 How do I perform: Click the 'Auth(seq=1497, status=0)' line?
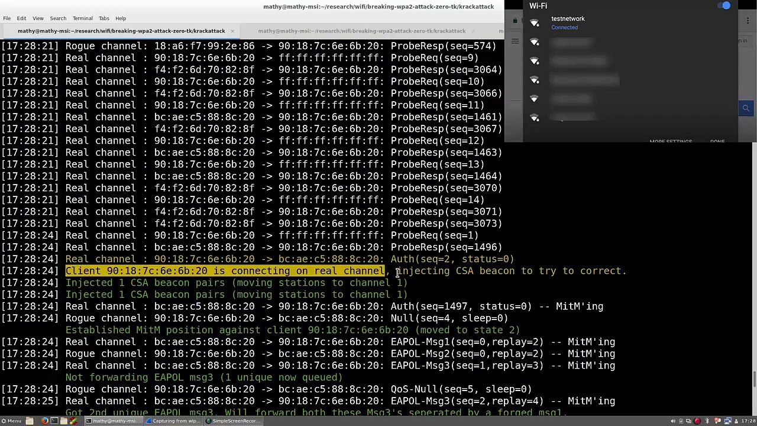pos(302,306)
